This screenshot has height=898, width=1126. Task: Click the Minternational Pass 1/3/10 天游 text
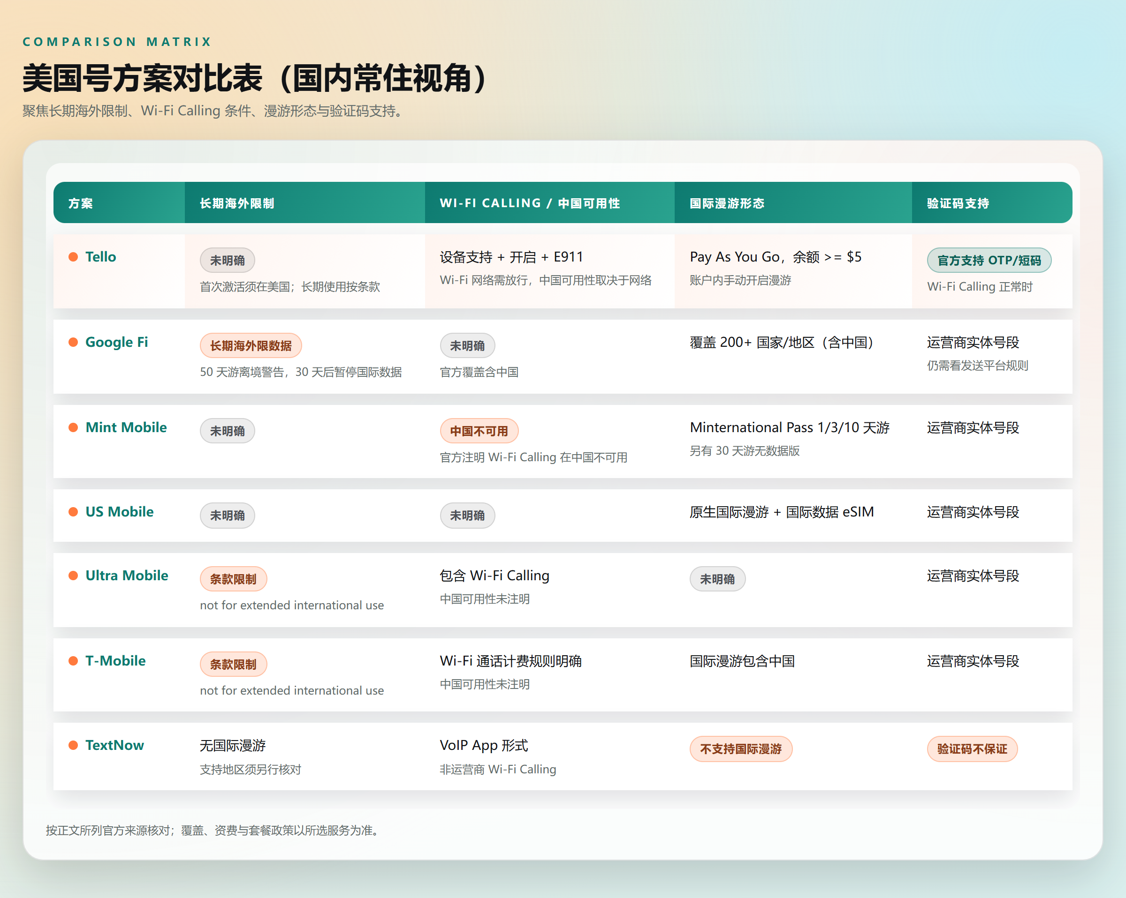coord(789,427)
